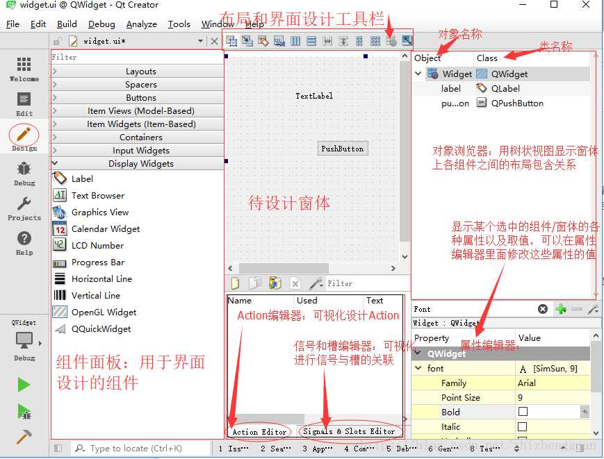This screenshot has width=604, height=459.
Task: Open the Tools menu
Action: pos(179,24)
